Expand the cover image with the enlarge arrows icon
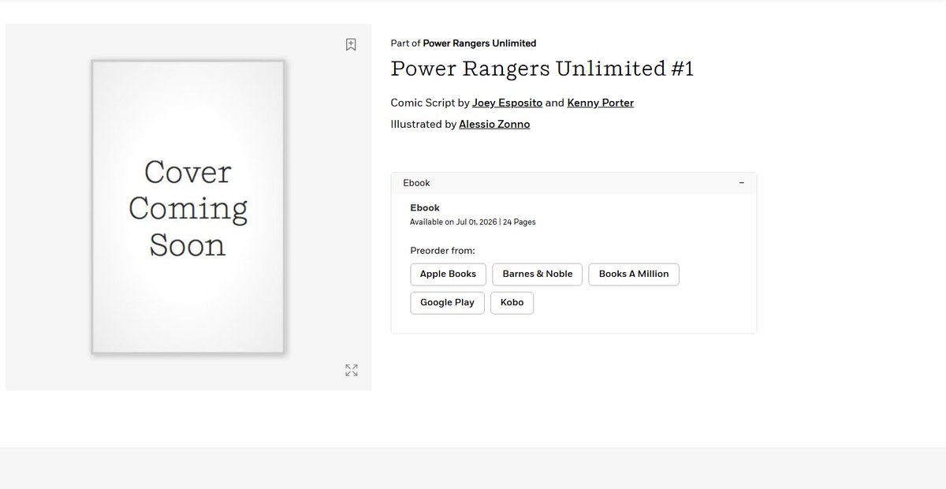 point(352,371)
